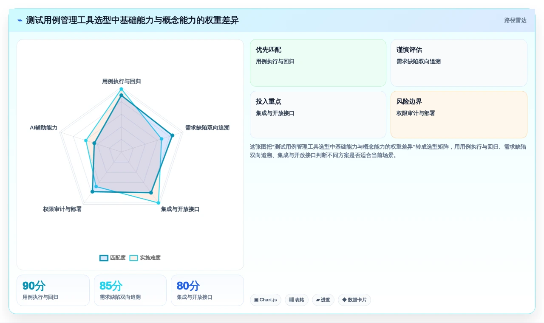
Task: Click the 85分 score card
Action: [x=130, y=290]
